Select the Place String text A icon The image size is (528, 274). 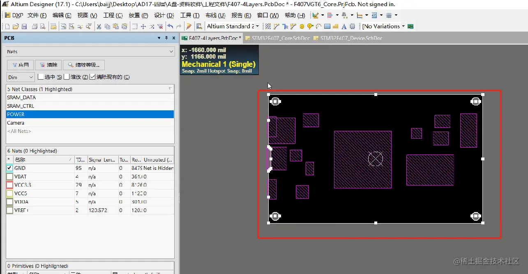pyautogui.click(x=344, y=26)
